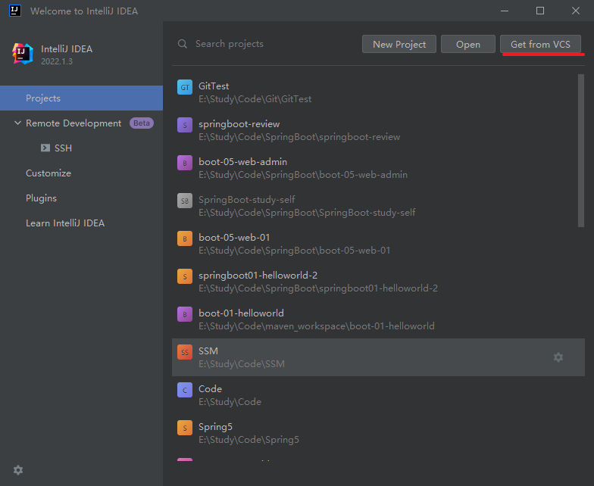Open the Spring5 project name
The image size is (594, 486).
point(215,427)
